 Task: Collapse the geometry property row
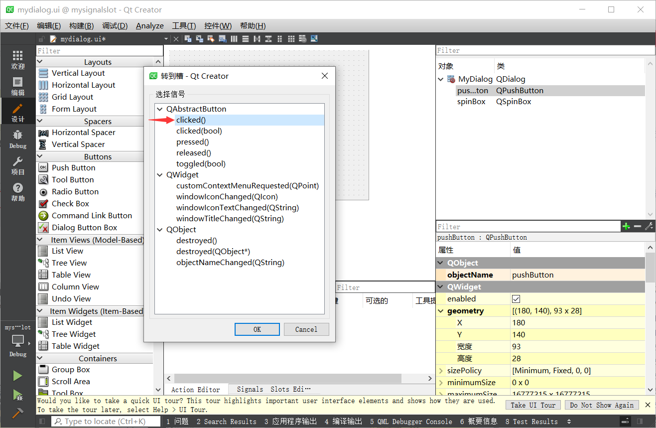441,311
